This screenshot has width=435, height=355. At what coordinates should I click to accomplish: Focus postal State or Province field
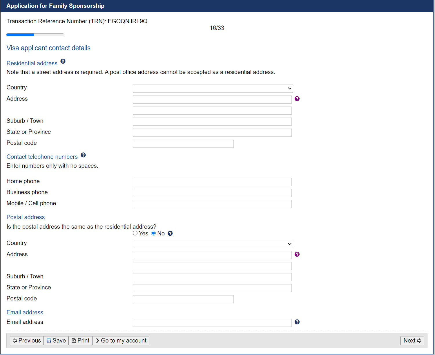coord(212,288)
